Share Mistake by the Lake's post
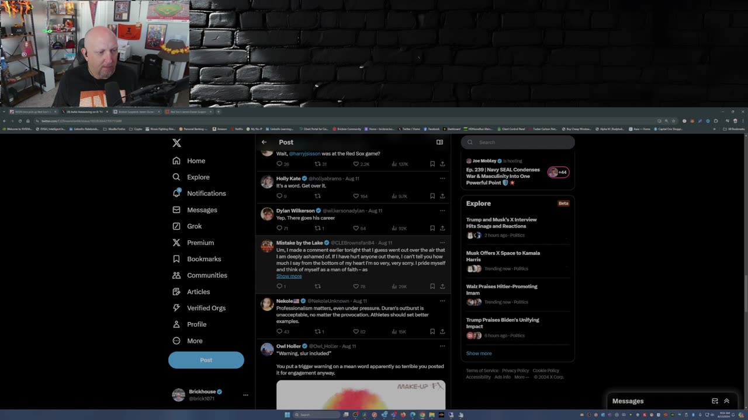This screenshot has height=420, width=748. coord(442,286)
